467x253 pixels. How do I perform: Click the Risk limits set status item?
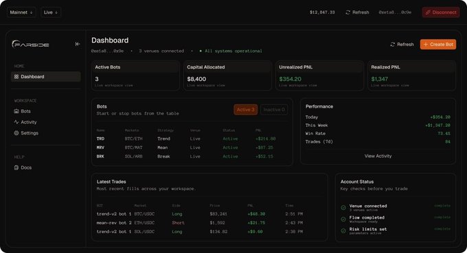[x=396, y=230]
